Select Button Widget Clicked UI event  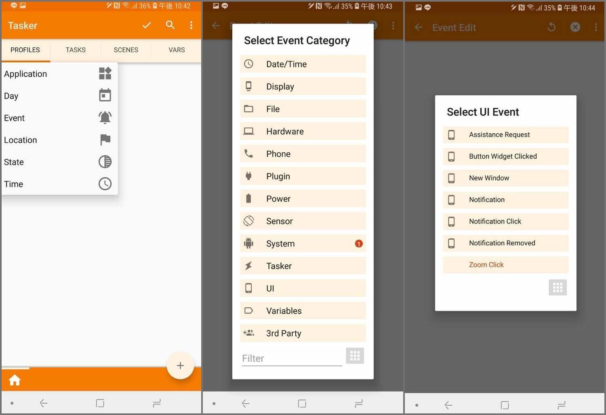pyautogui.click(x=505, y=156)
